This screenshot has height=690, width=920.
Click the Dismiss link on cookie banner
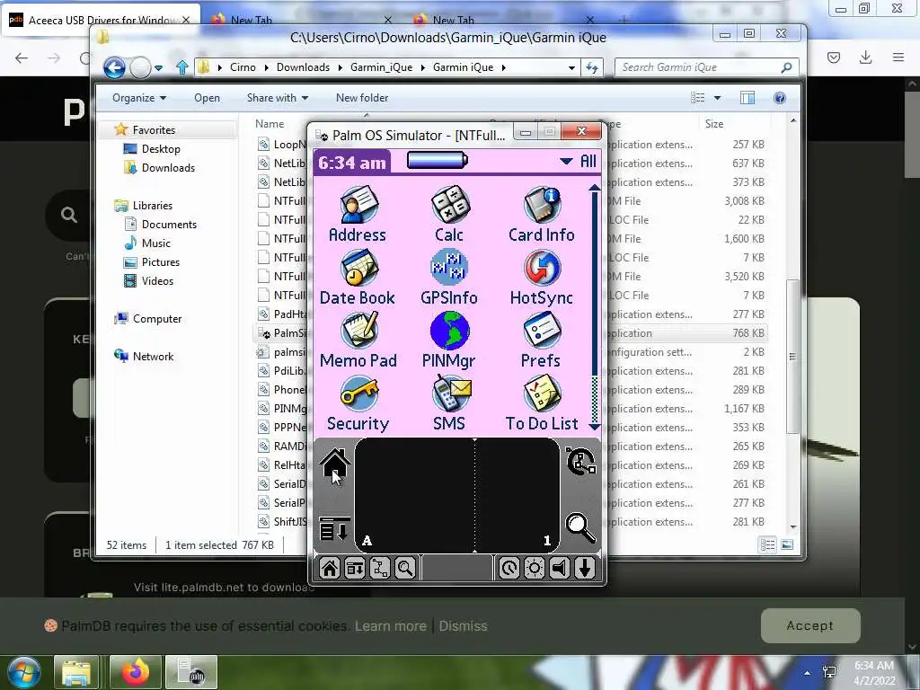(x=463, y=626)
